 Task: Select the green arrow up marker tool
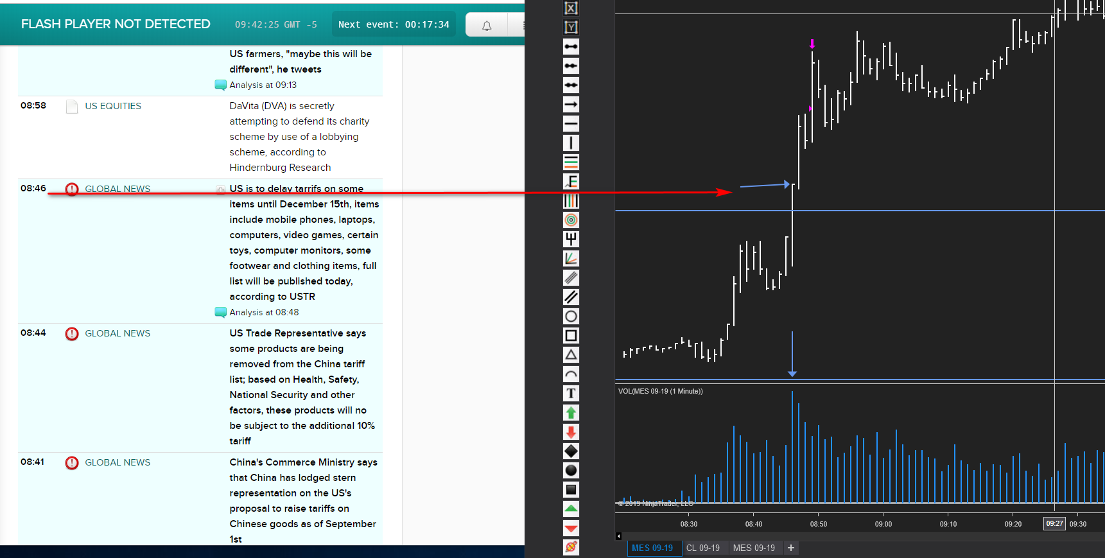tap(571, 412)
